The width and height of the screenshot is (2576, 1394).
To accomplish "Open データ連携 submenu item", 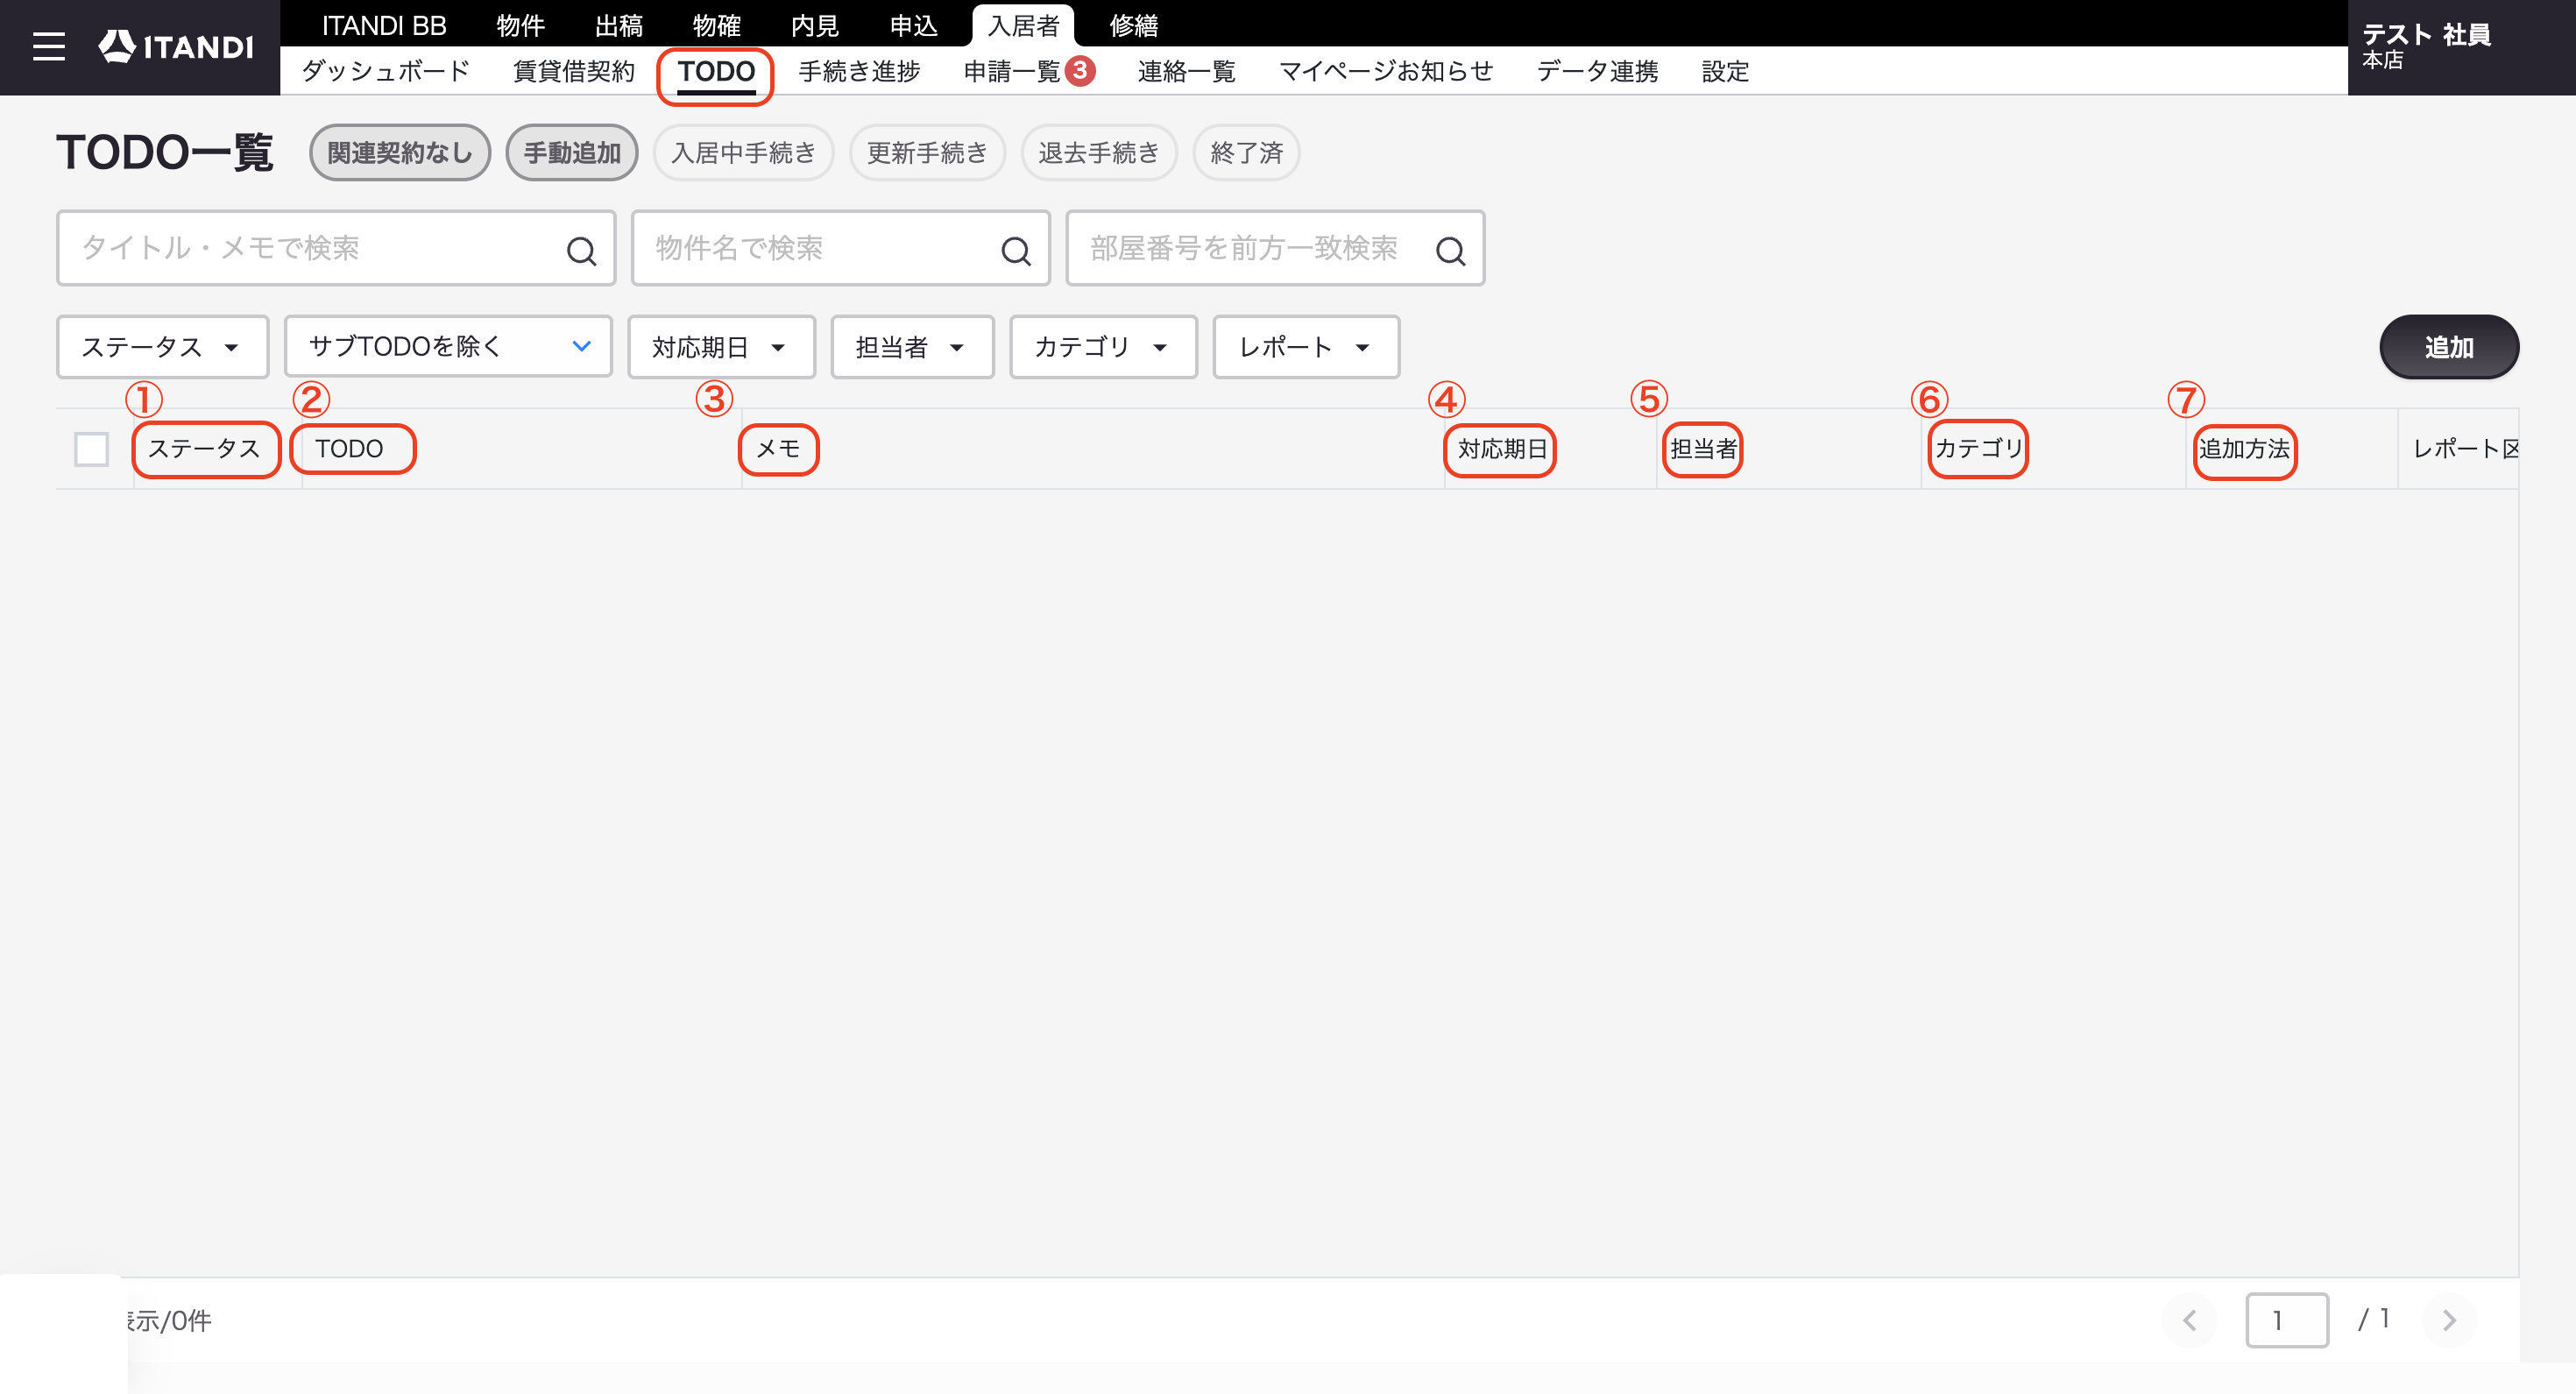I will coord(1597,71).
